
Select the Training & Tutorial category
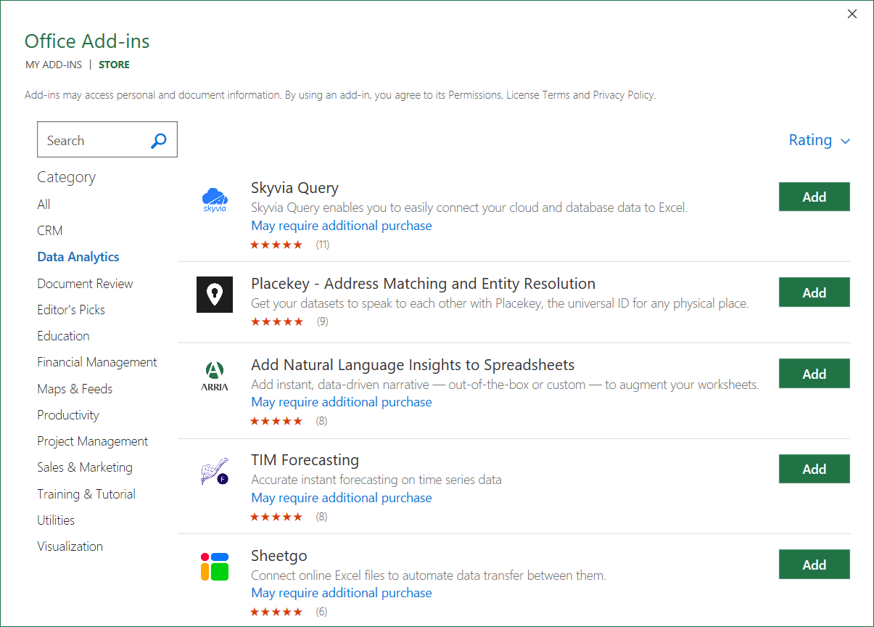click(86, 493)
